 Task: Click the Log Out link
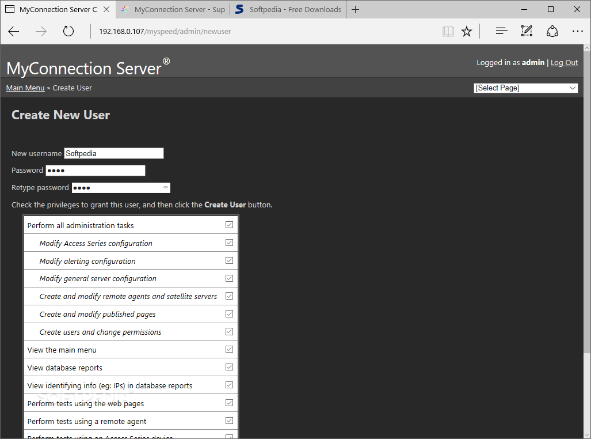[x=564, y=63]
